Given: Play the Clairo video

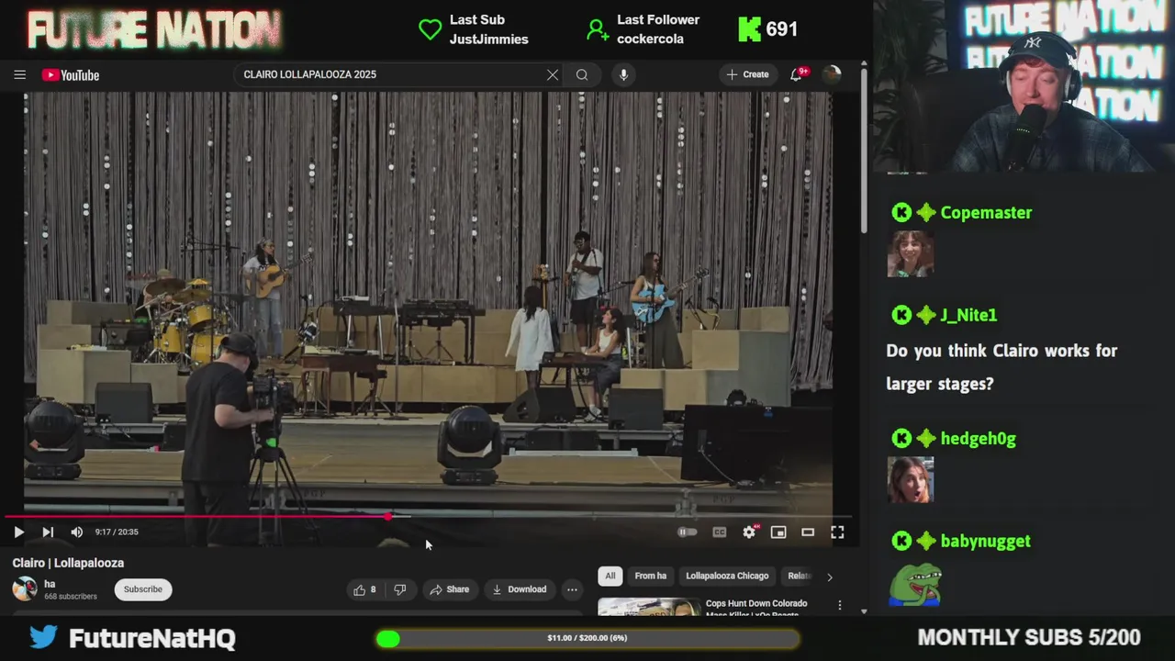Looking at the screenshot, I should (18, 532).
